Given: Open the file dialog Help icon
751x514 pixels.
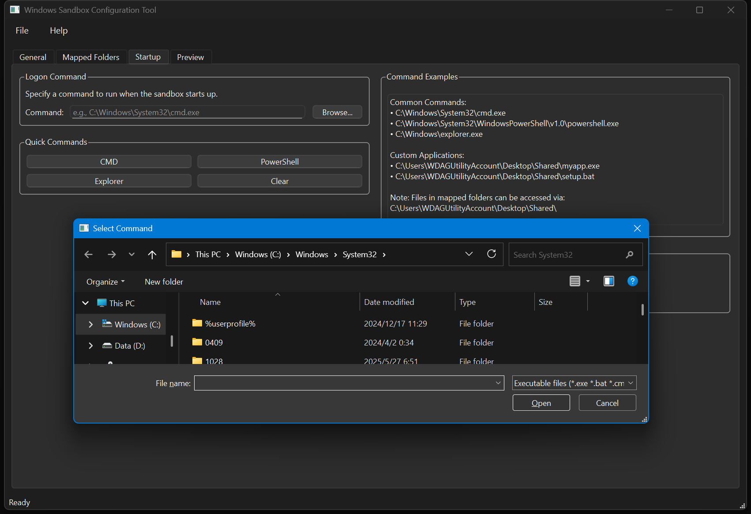Looking at the screenshot, I should click(x=632, y=281).
